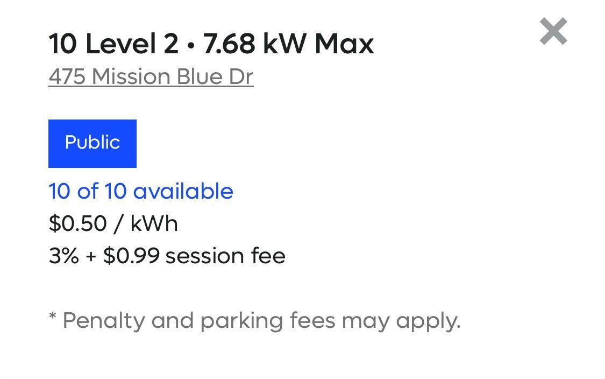Select the availability status in blue
Viewport: 605px width, 379px height.
pos(141,191)
